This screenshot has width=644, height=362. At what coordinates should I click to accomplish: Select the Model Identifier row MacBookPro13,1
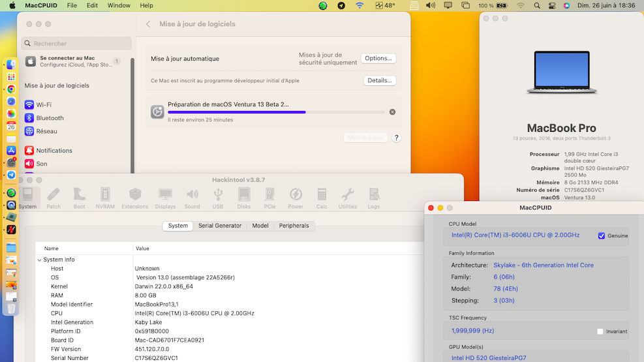(229, 304)
